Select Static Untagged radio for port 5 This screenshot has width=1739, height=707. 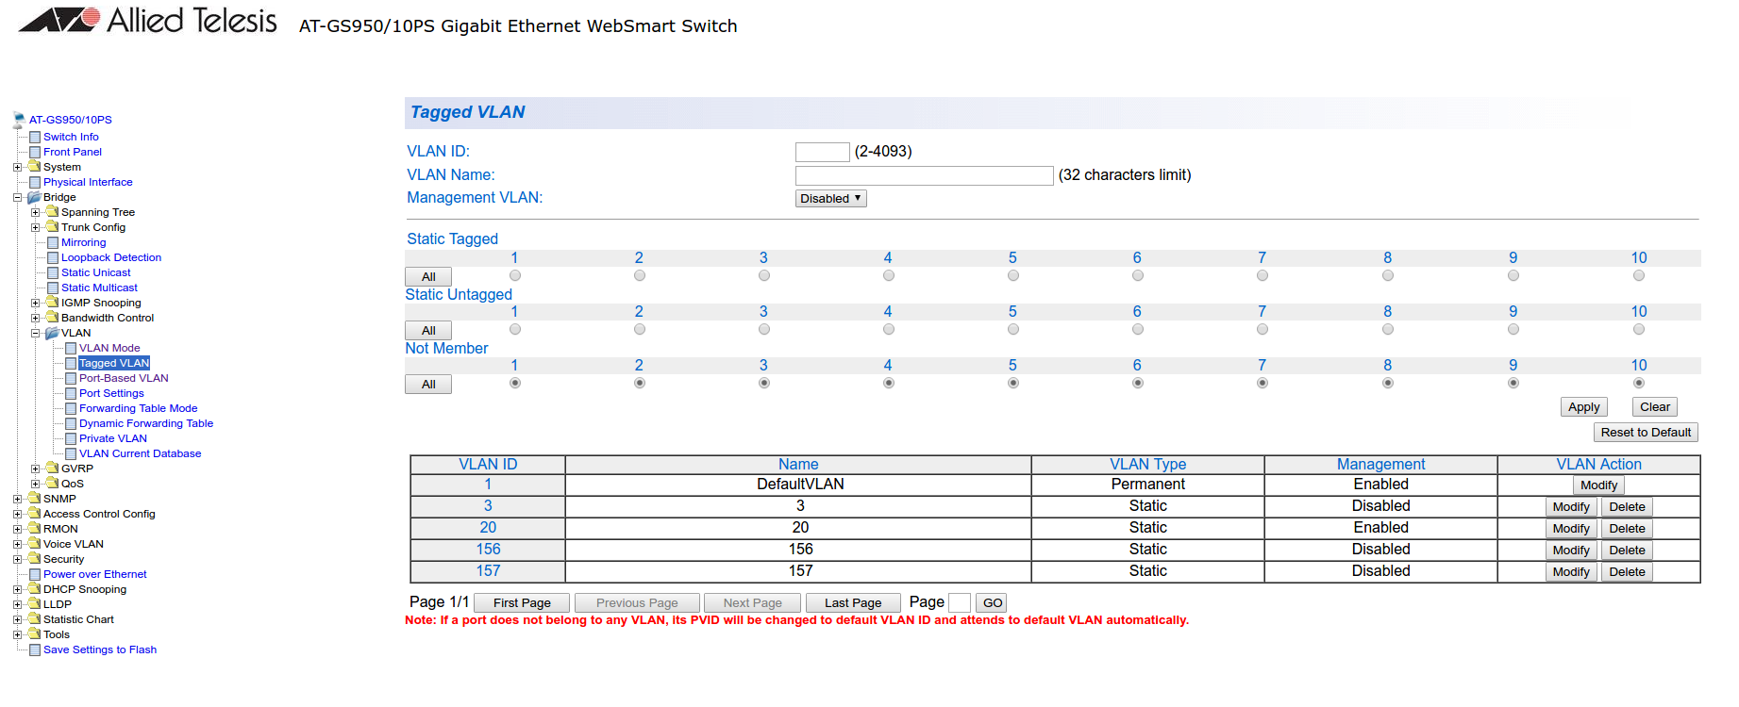pyautogui.click(x=1013, y=329)
